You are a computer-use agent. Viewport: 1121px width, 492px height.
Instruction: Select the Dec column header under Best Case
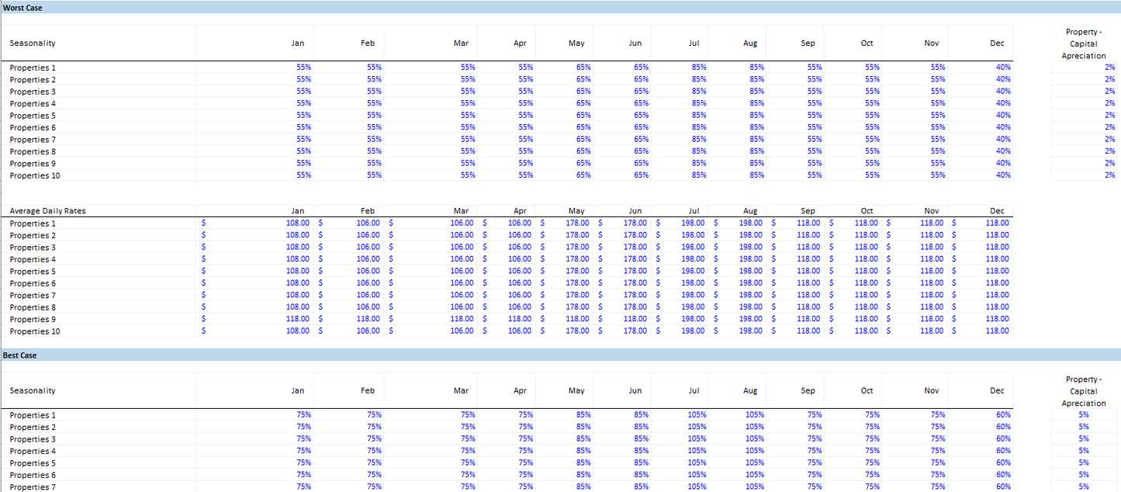pyautogui.click(x=997, y=391)
